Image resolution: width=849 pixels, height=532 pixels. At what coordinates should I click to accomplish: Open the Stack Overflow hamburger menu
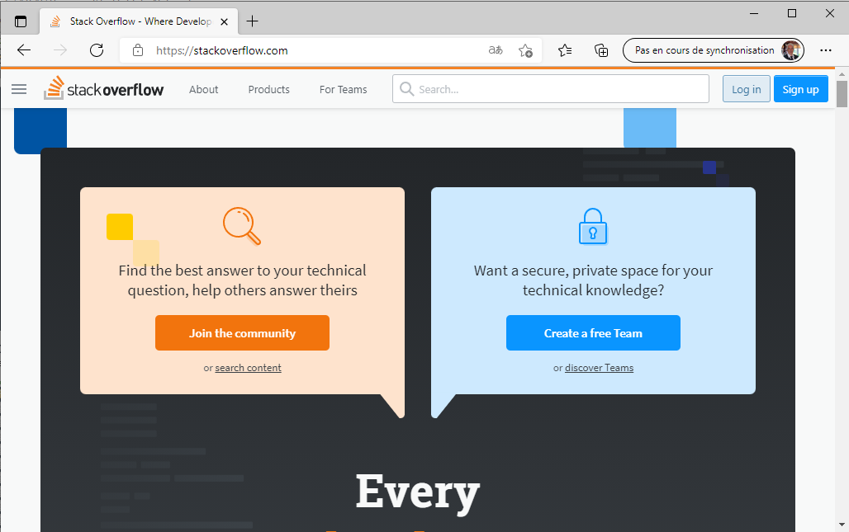tap(19, 89)
